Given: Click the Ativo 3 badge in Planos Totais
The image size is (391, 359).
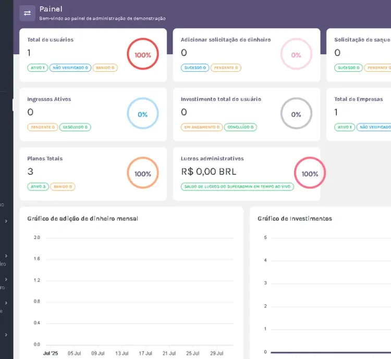Looking at the screenshot, I should [x=38, y=187].
